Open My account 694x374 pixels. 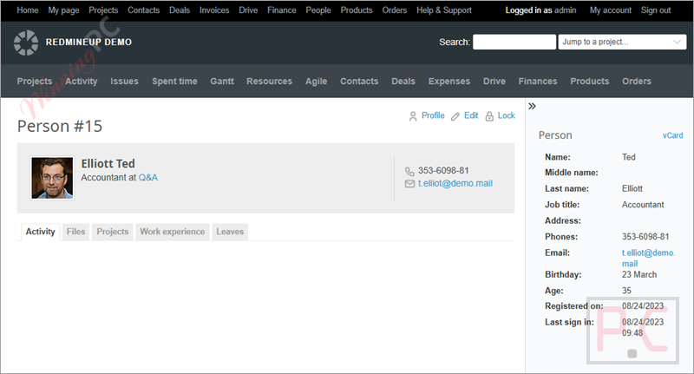[x=611, y=10]
